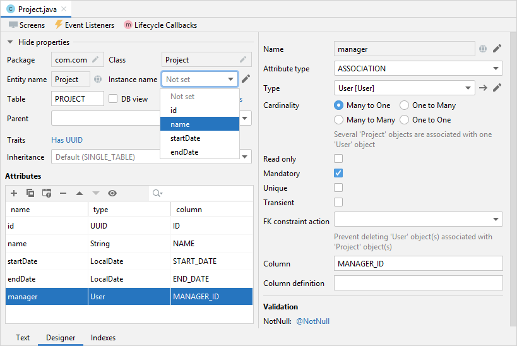Click the pencil icon next to Instance name
The image size is (517, 346).
pos(246,79)
